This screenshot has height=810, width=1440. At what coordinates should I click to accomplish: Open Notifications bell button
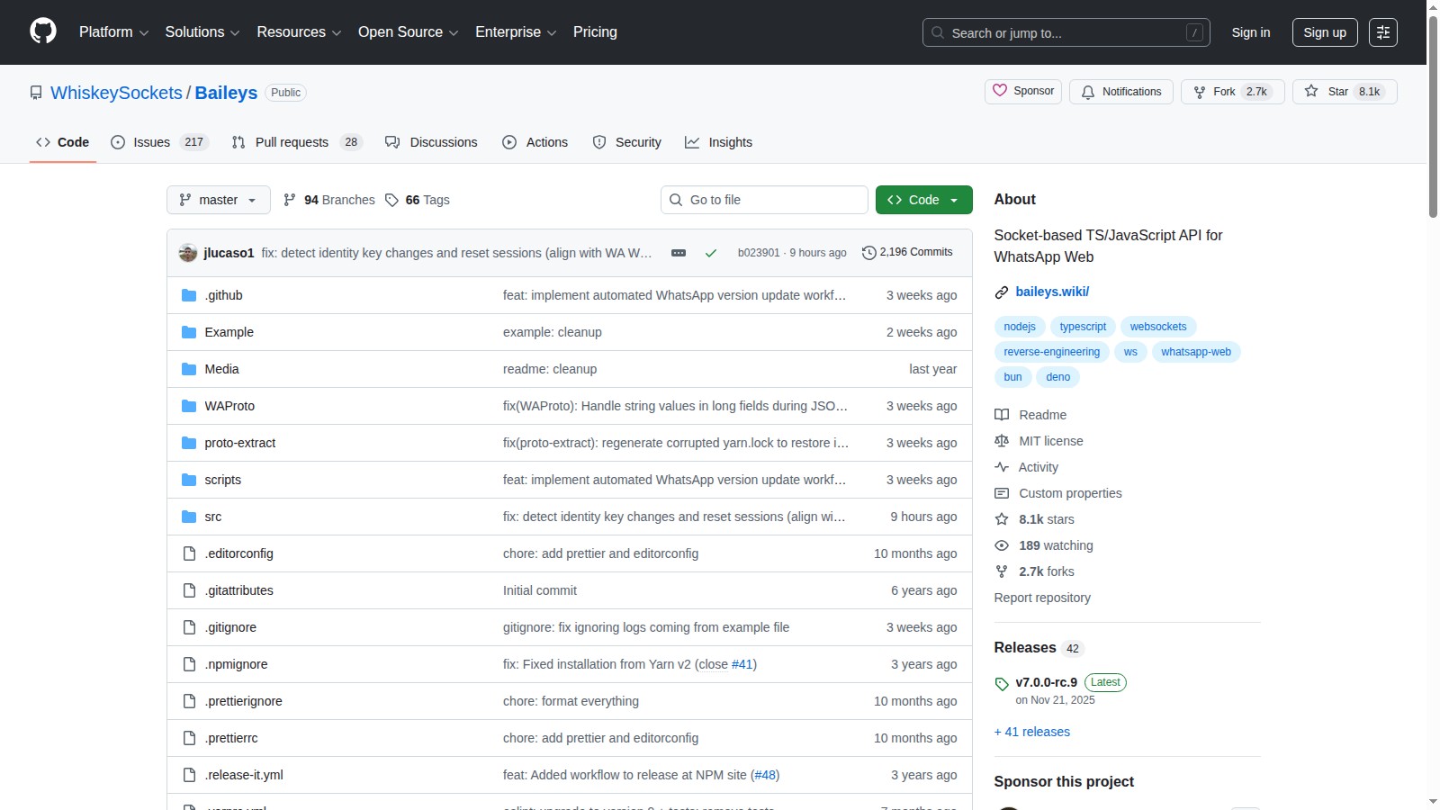[1120, 92]
